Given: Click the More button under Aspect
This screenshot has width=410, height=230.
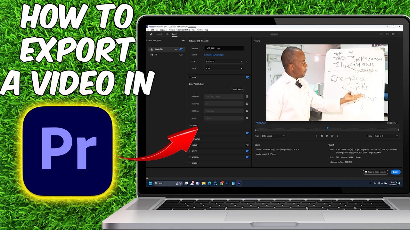Looking at the screenshot, I should pos(194,126).
